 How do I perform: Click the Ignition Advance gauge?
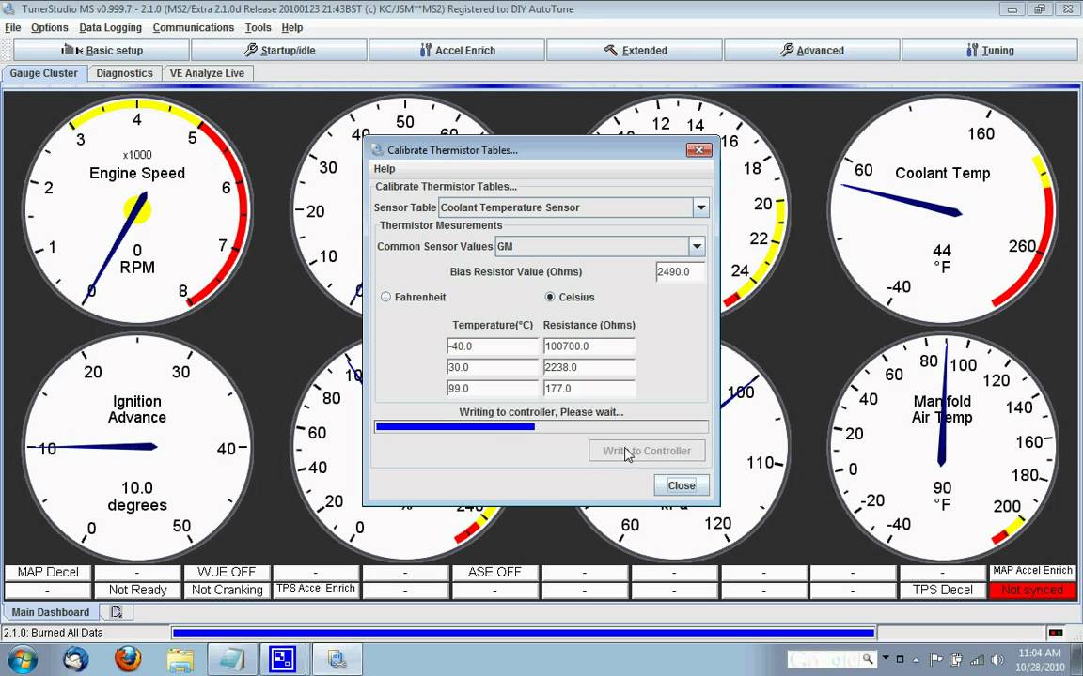coord(136,448)
